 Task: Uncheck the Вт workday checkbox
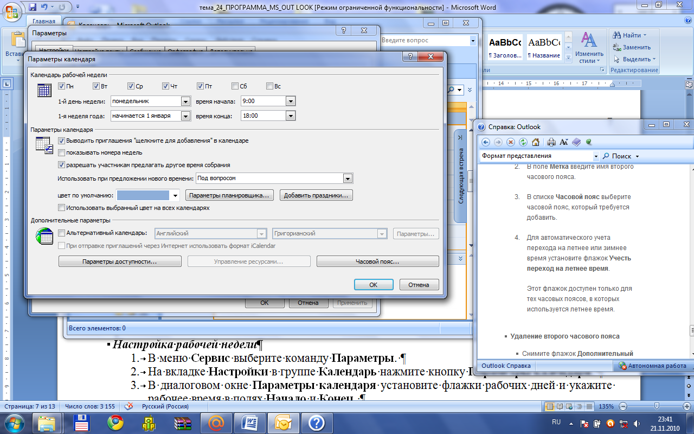(x=96, y=86)
